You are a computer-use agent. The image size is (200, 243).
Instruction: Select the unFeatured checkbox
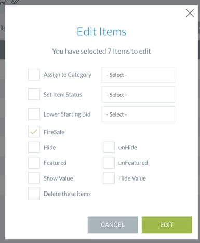[x=109, y=163]
